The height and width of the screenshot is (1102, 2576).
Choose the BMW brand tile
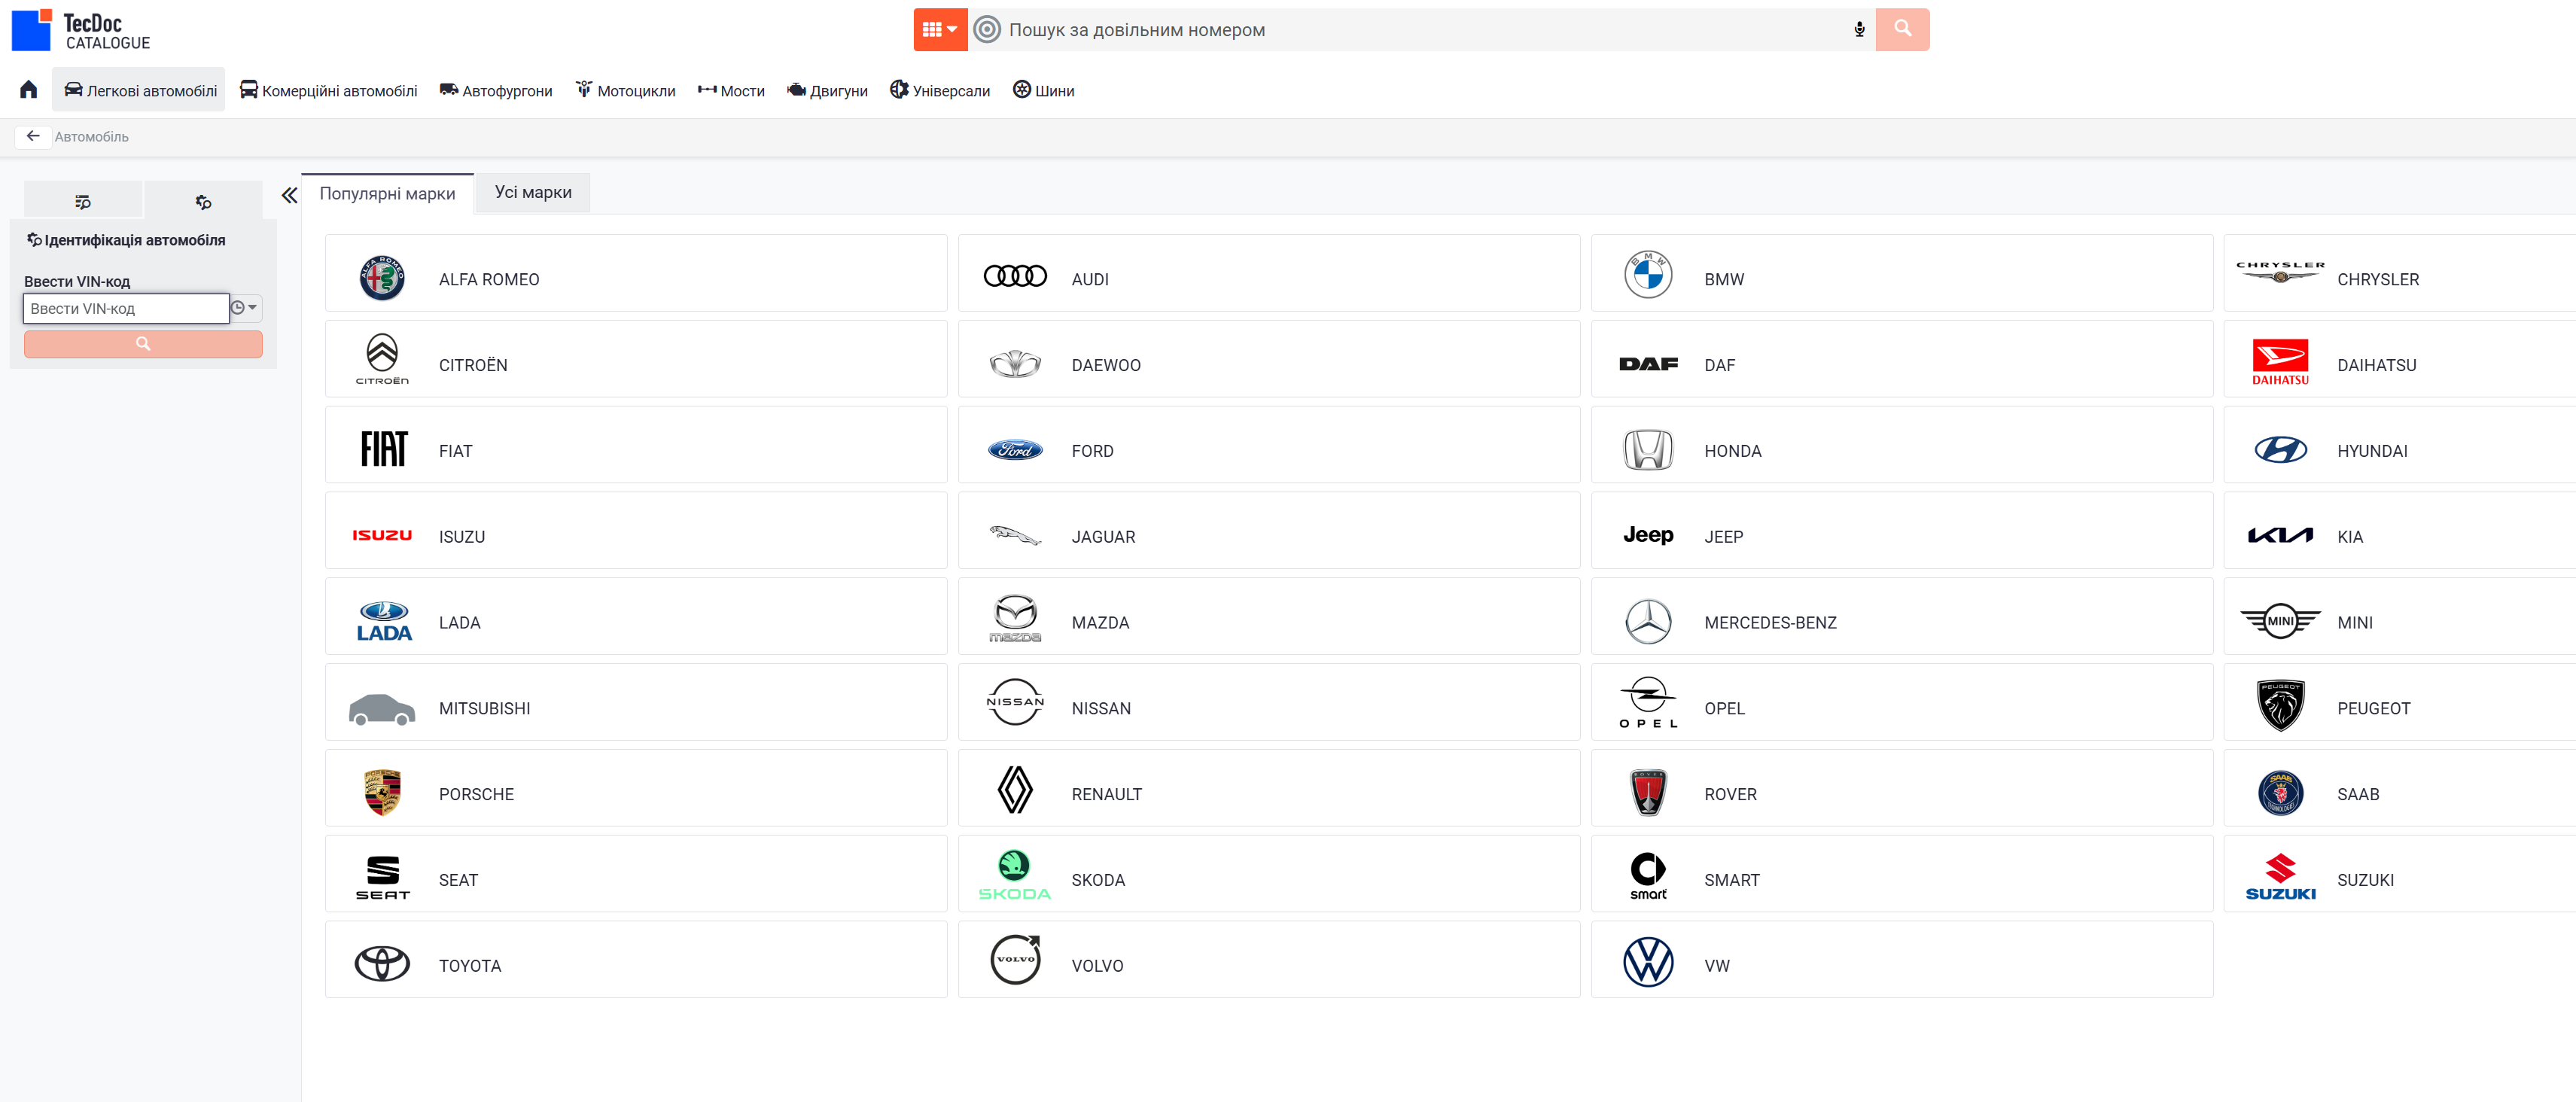click(1901, 273)
